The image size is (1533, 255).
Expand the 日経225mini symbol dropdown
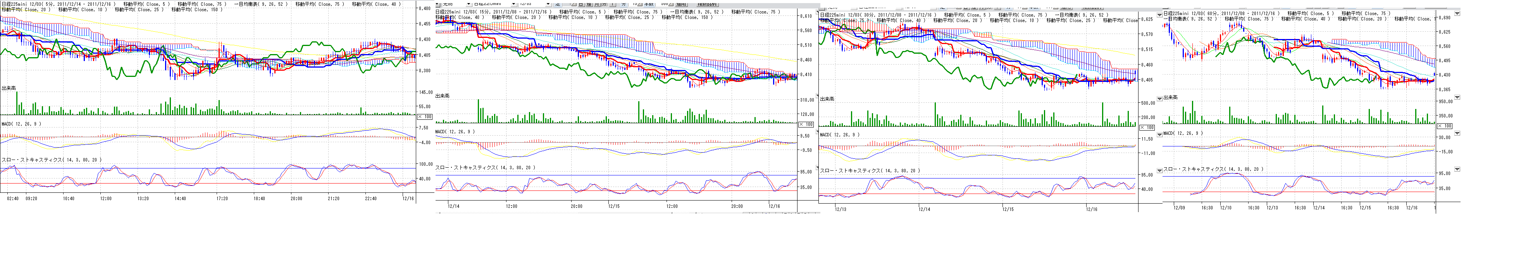(x=513, y=4)
